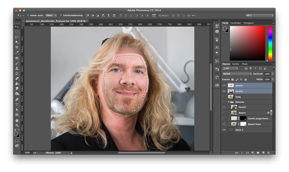Viewport: 289px width, 172px height.
Task: Open the Normal blend mode dropdown
Action: pyautogui.click(x=237, y=74)
